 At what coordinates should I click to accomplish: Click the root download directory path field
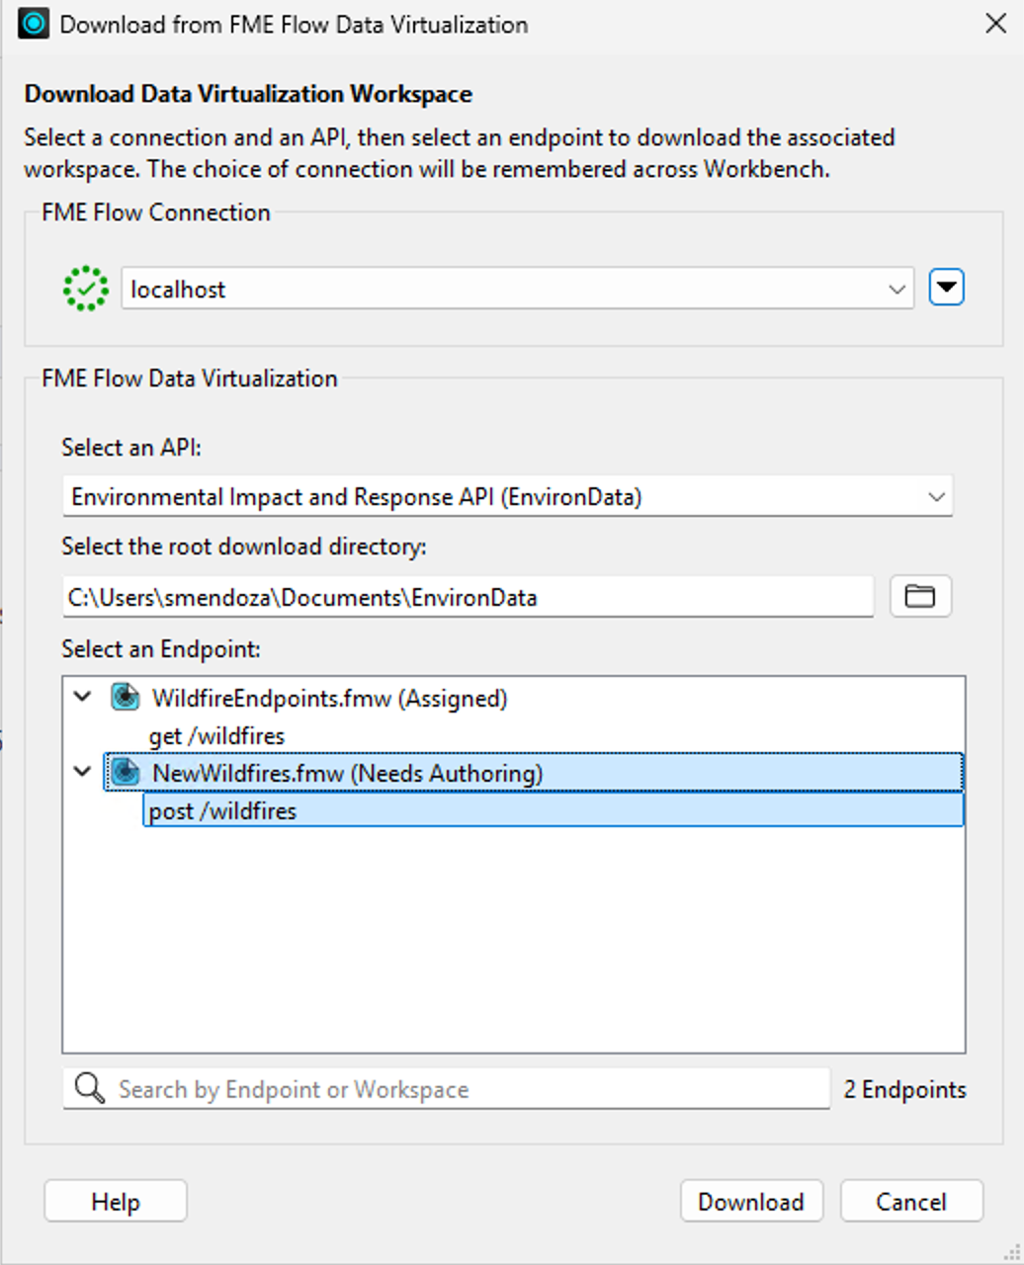coord(468,597)
